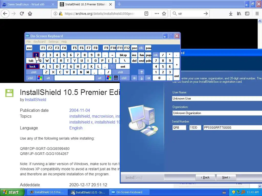Click the security shield icon in system tray
The height and width of the screenshot is (196, 262).
coord(234,192)
